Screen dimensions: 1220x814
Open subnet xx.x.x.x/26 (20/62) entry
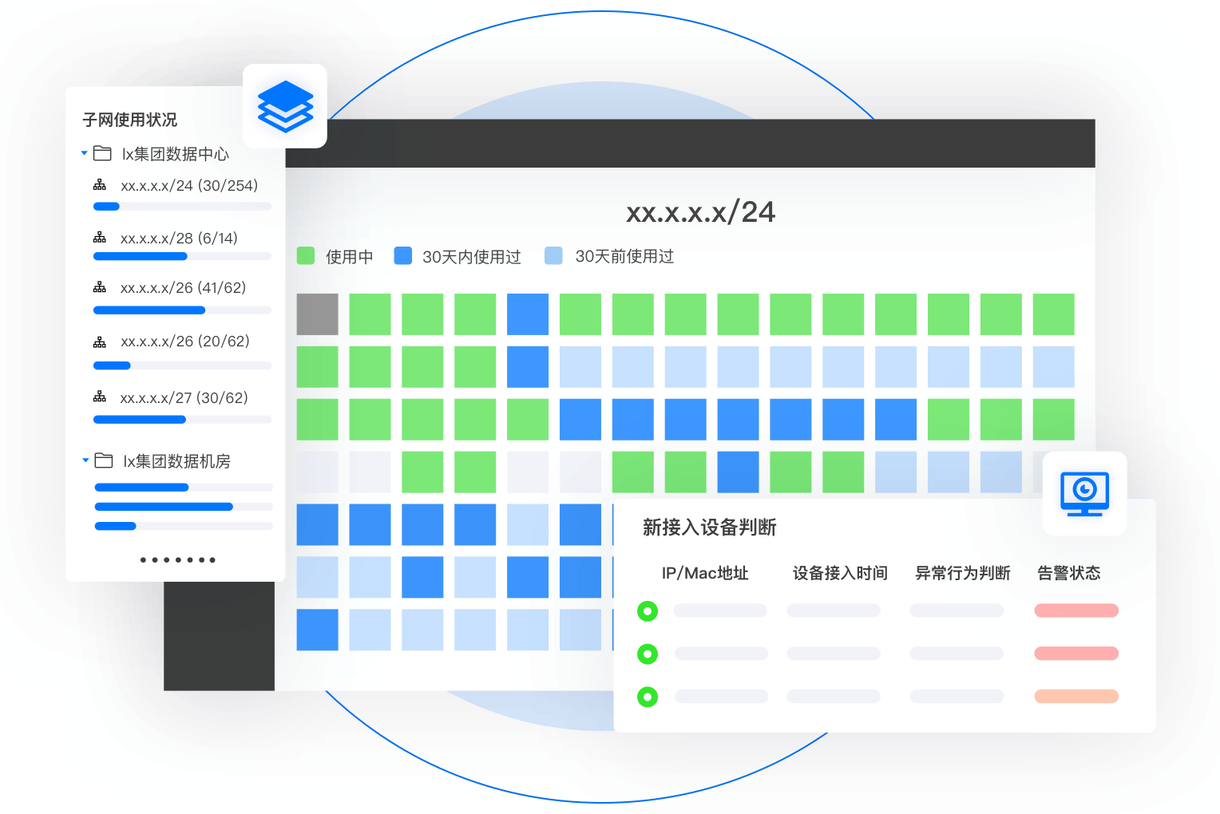pyautogui.click(x=184, y=342)
